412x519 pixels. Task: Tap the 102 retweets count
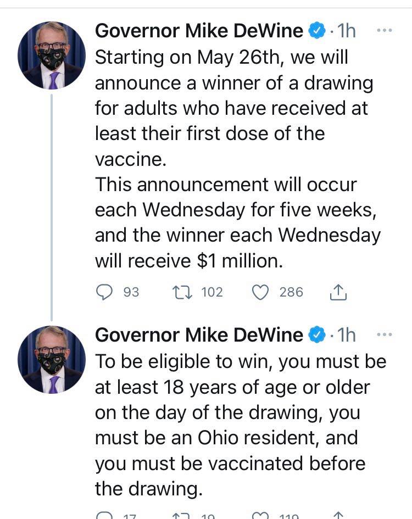pos(212,292)
